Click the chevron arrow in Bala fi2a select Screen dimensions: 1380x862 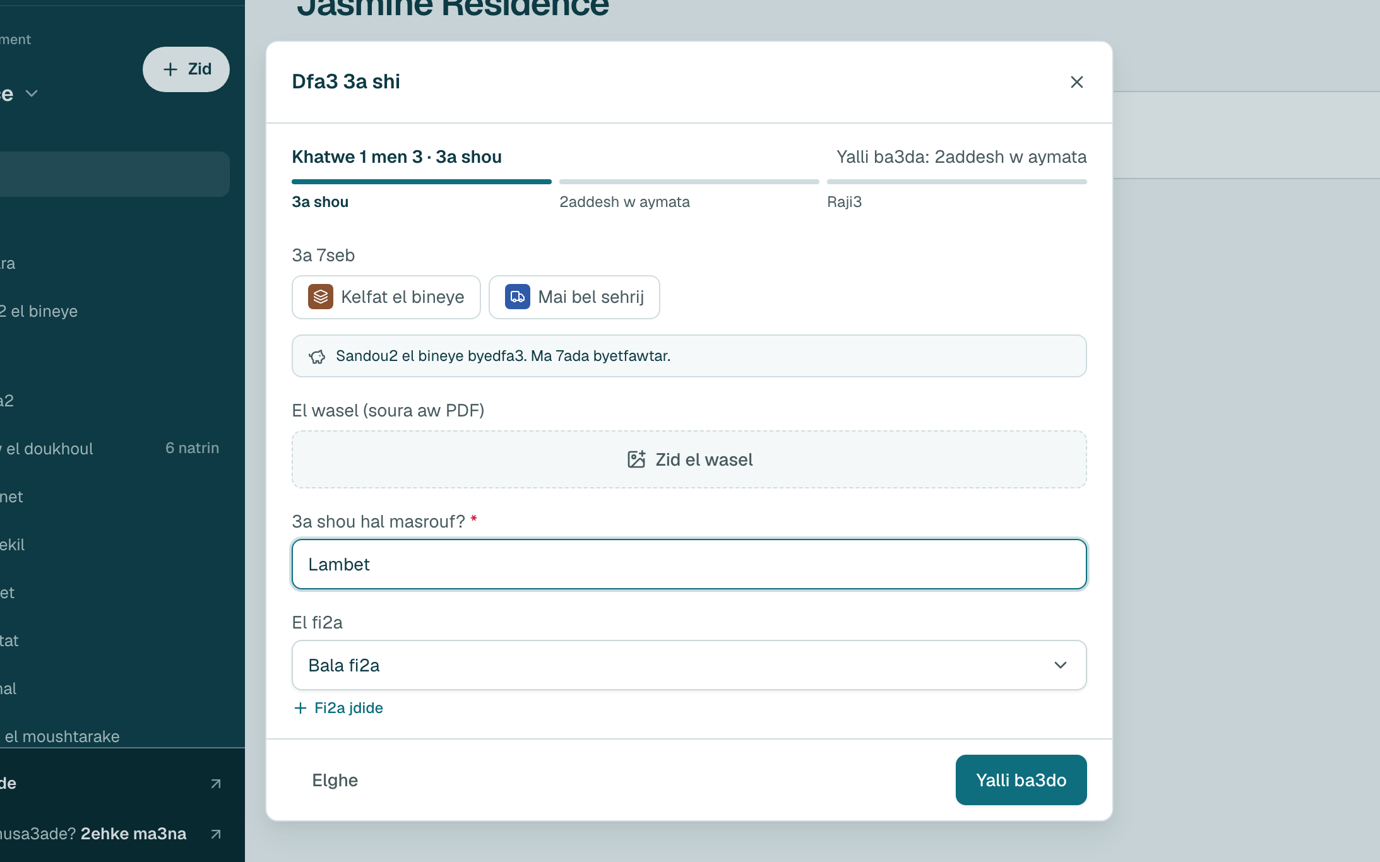click(1061, 665)
